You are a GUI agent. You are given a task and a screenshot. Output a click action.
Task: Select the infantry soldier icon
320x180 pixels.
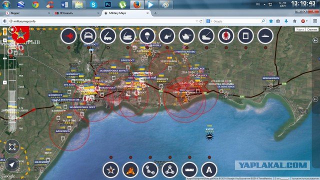[x=226, y=36]
